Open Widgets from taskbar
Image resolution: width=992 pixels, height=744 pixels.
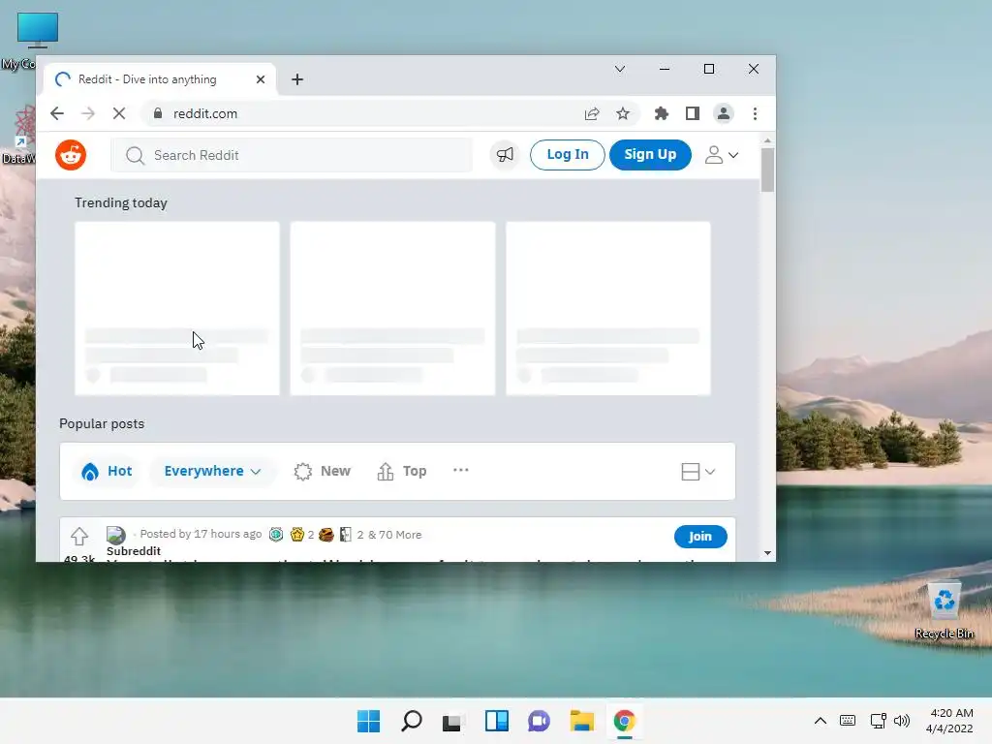497,721
